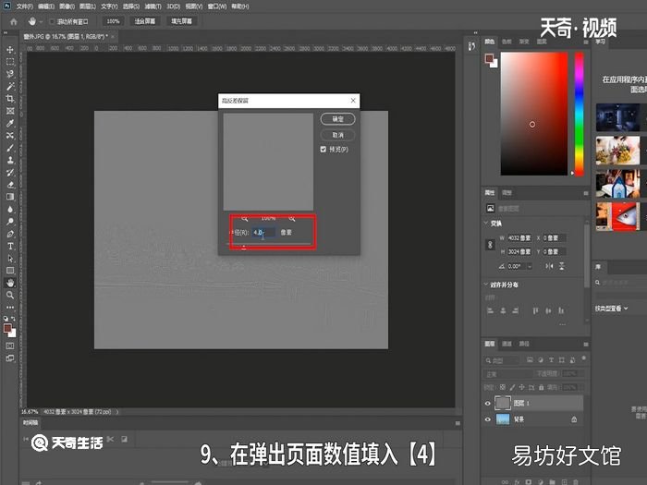This screenshot has height=485, width=647.
Task: Collapse the 对齐并分布 section
Action: [486, 285]
